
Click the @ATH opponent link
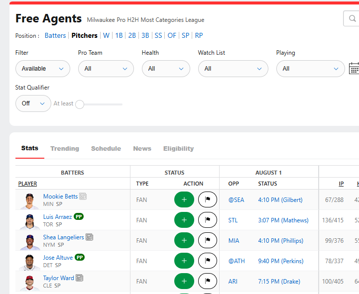(x=237, y=261)
